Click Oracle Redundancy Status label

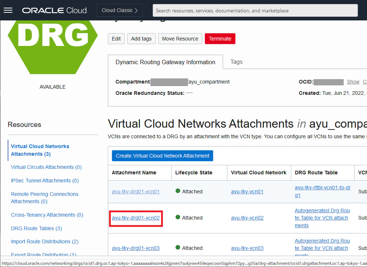[x=150, y=93]
